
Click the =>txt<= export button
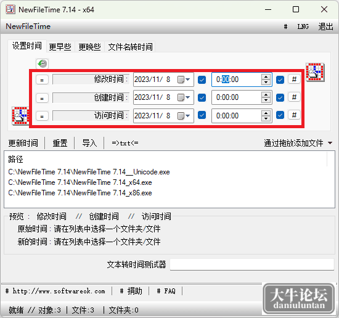125,143
